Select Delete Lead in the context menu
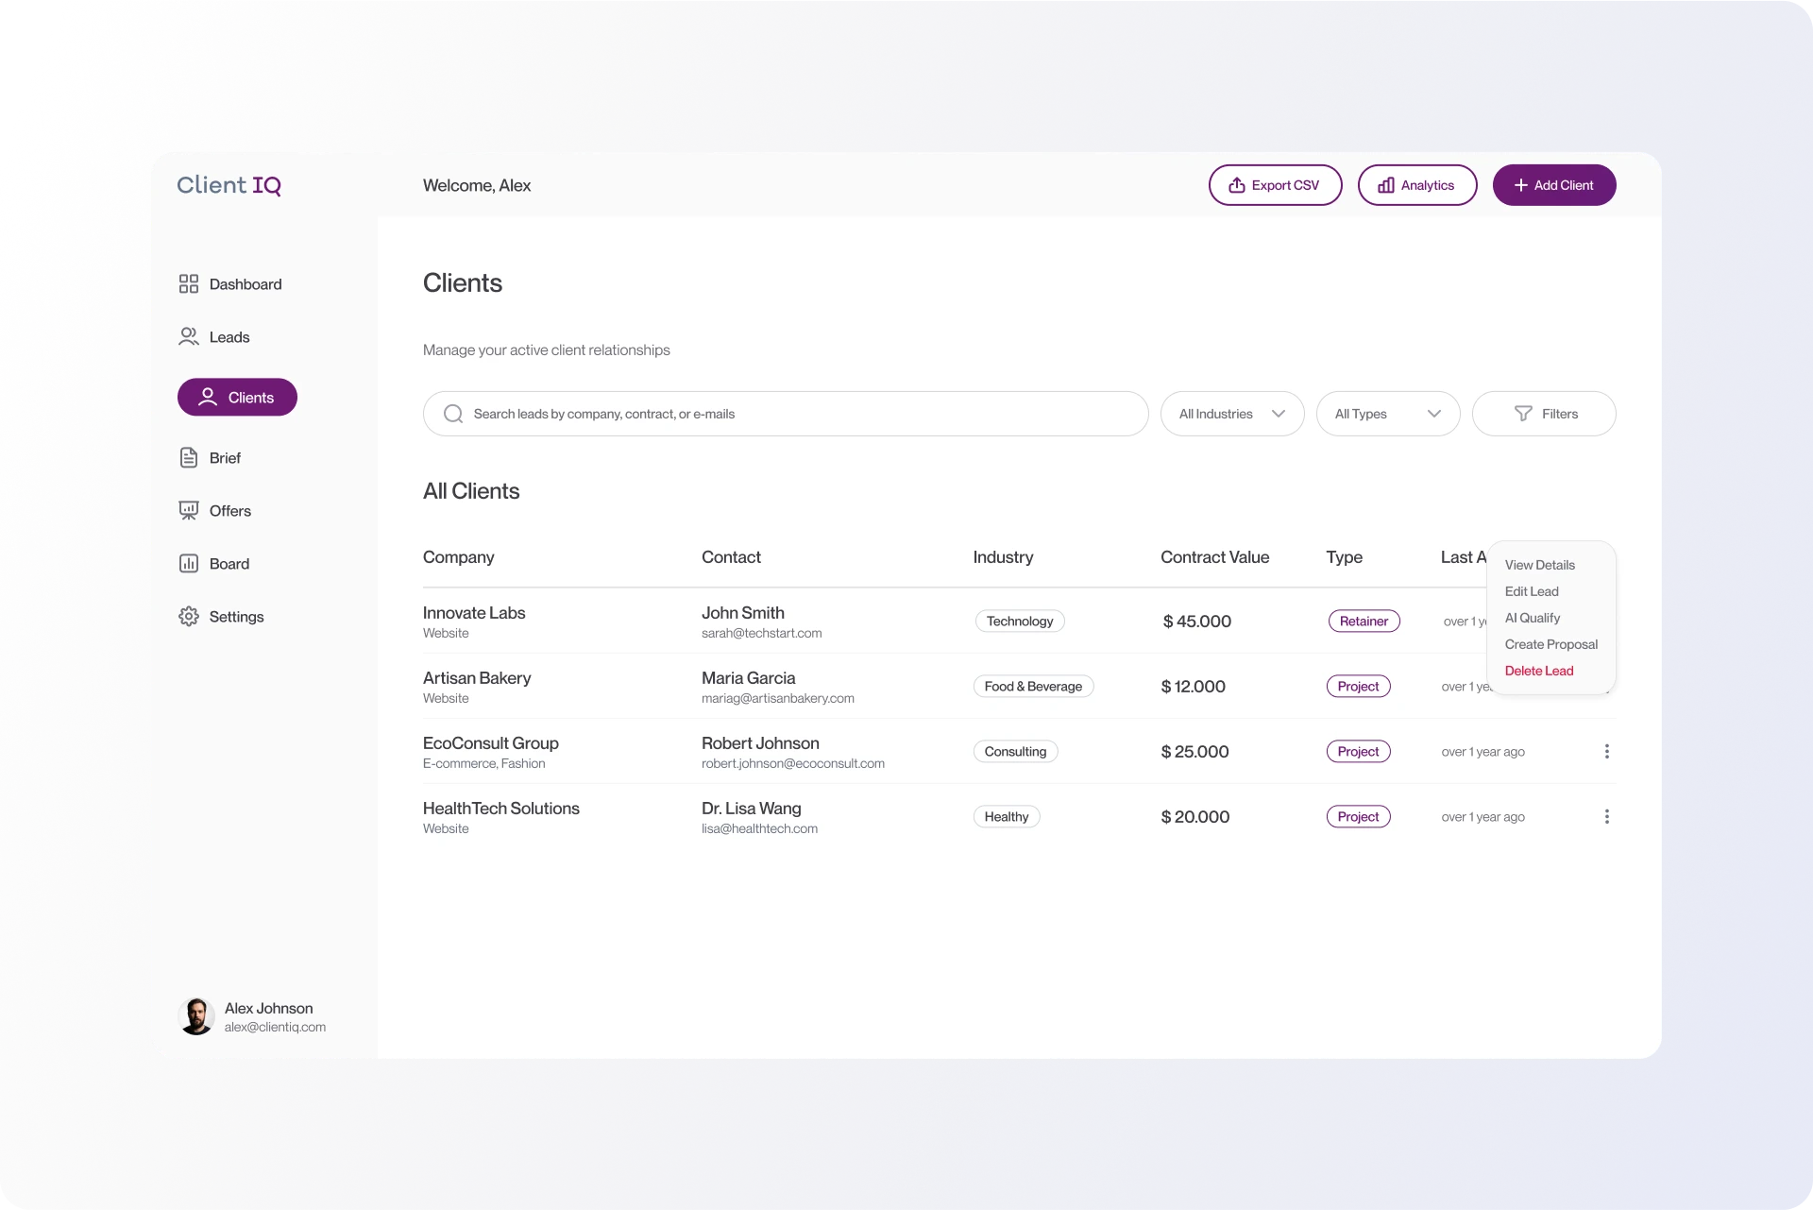1813x1210 pixels. [x=1538, y=671]
